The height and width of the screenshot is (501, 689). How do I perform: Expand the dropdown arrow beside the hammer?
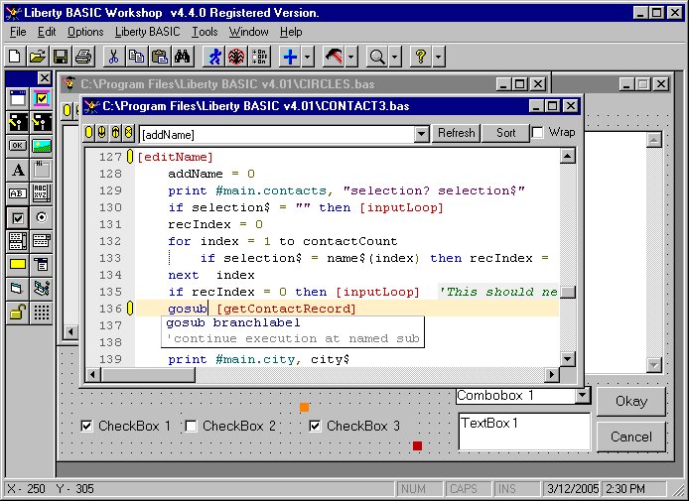(351, 57)
